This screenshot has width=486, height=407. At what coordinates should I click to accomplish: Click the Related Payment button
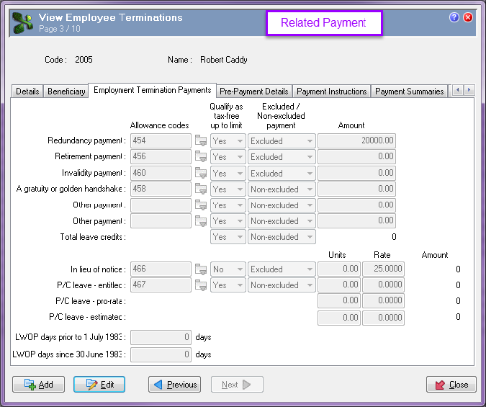(323, 23)
